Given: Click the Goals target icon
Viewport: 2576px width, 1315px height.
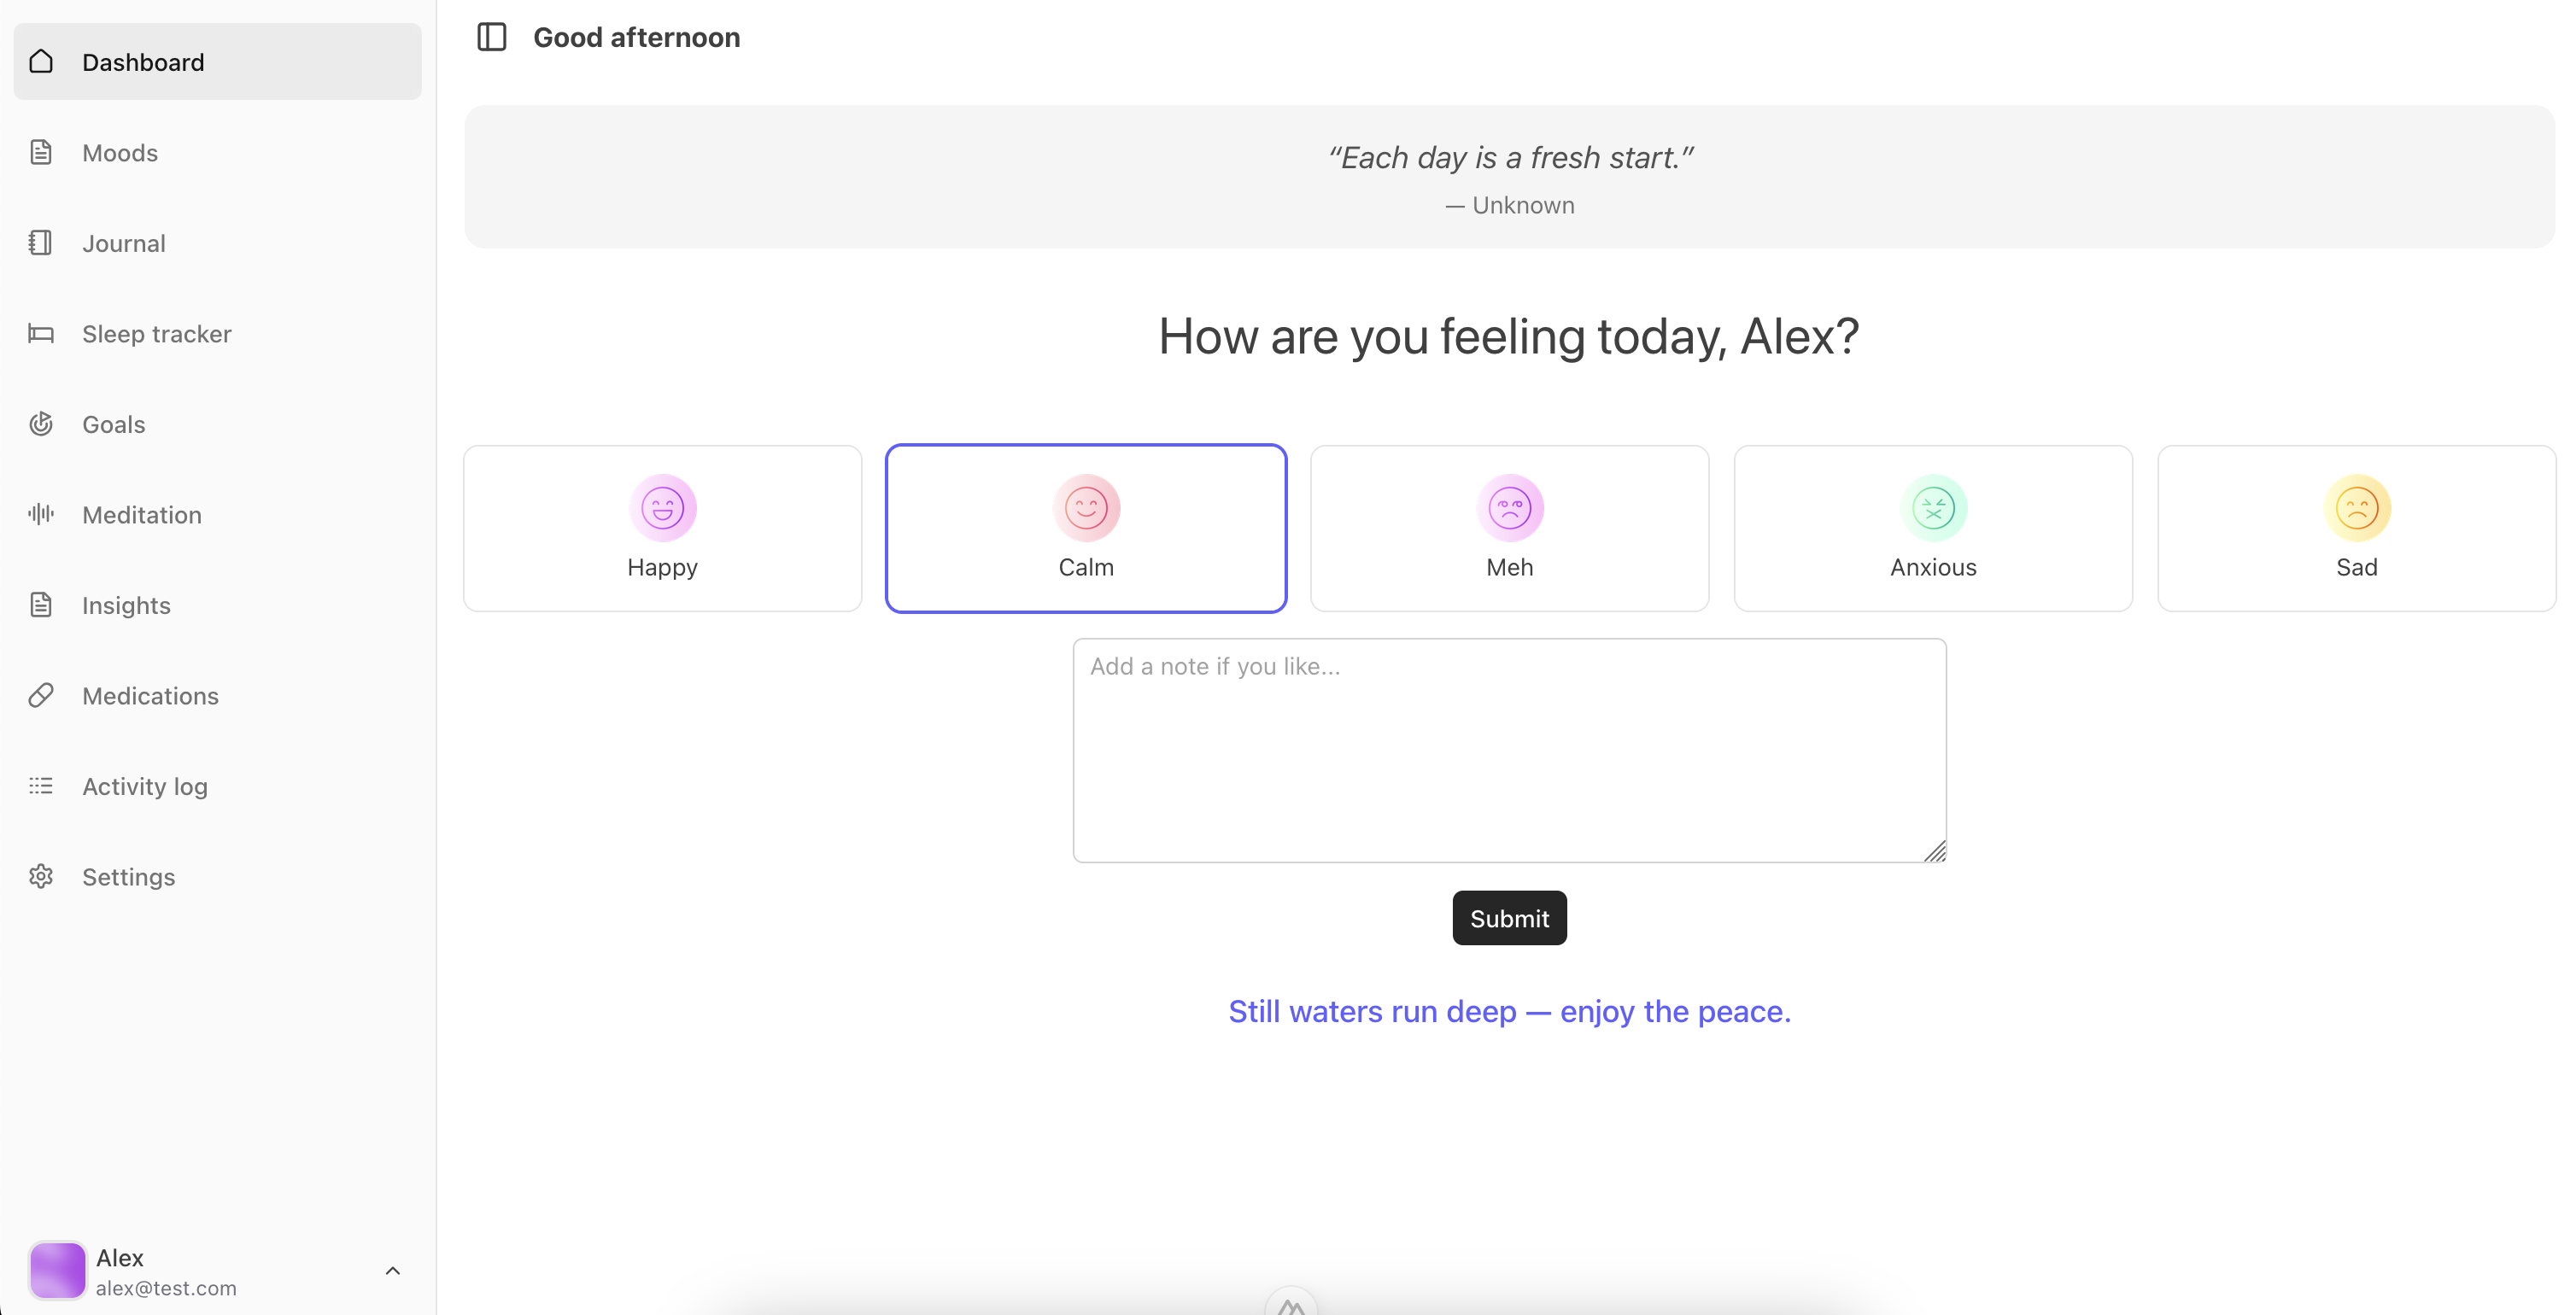Looking at the screenshot, I should pyautogui.click(x=41, y=424).
